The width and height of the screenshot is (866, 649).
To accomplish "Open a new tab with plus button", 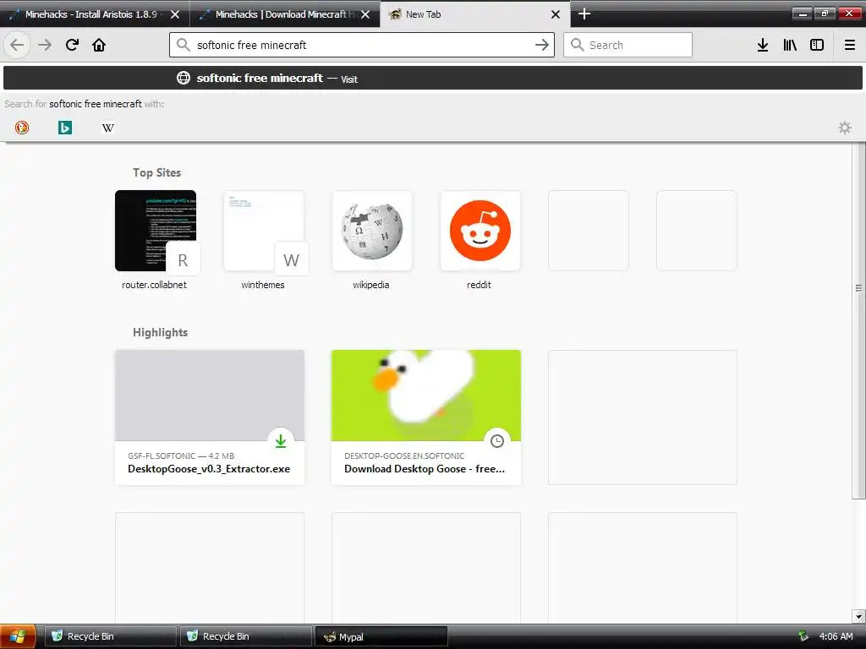I will point(584,14).
